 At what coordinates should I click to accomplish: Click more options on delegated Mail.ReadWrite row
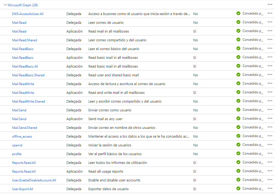(270, 83)
